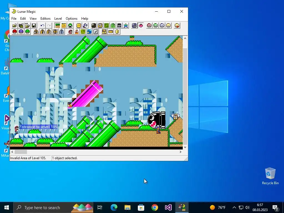Click the half-orange mushroom icon
Viewport: 284px width, 213px height.
click(x=177, y=26)
